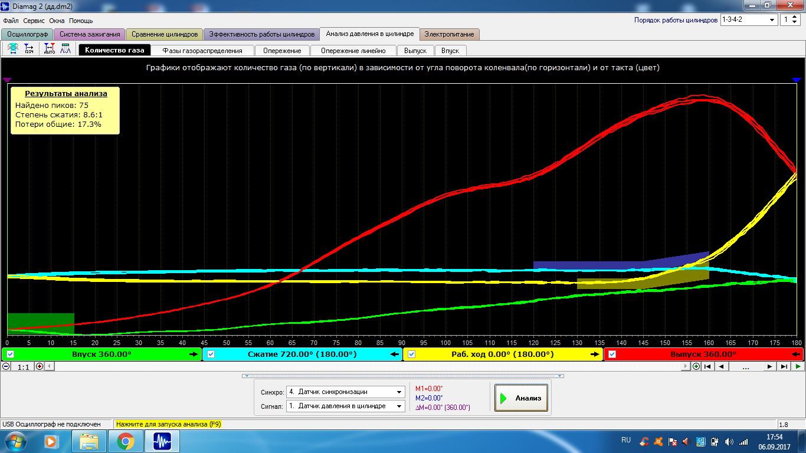Click the 1:1 zoom reset button

(x=23, y=366)
